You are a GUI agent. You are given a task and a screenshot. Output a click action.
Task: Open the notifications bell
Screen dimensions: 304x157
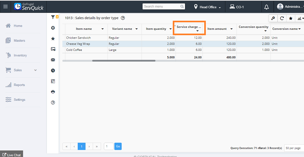[x=267, y=7]
